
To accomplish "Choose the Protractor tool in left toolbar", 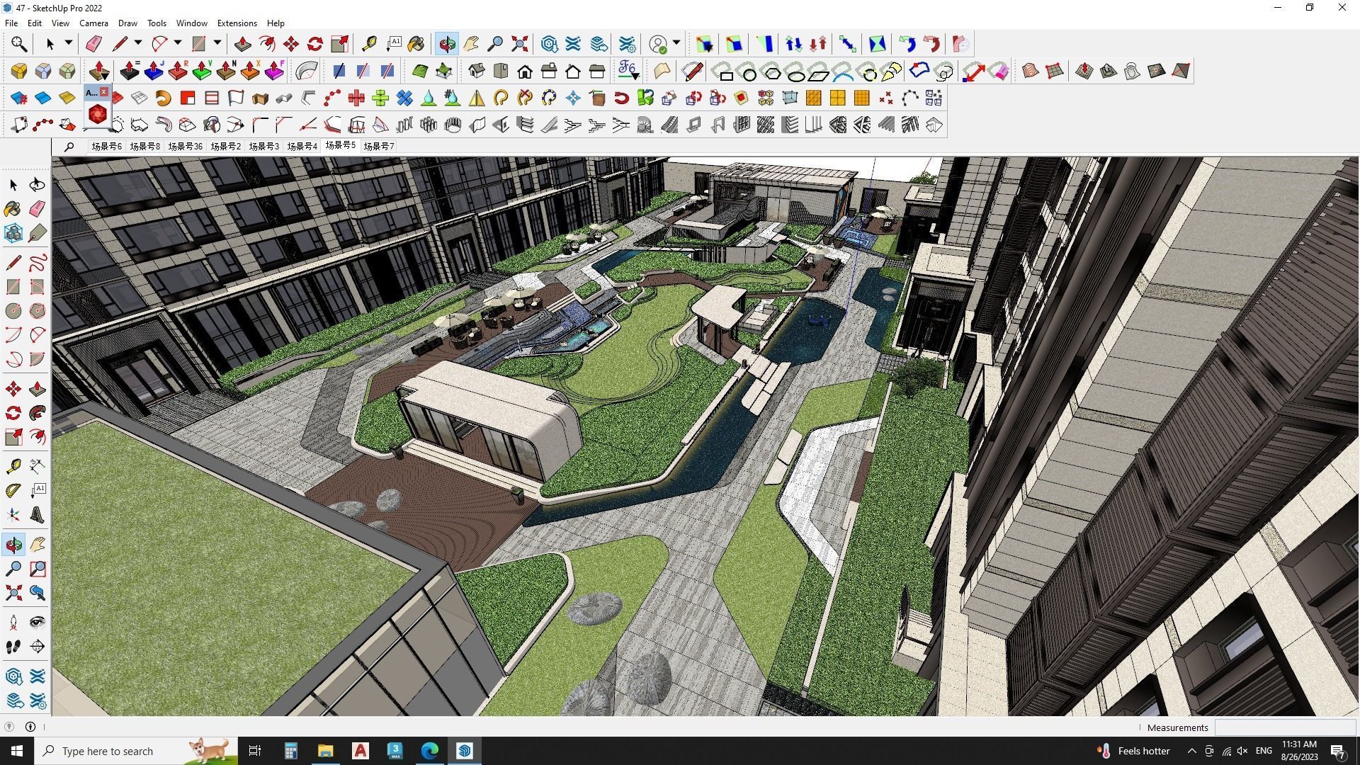I will click(x=13, y=490).
